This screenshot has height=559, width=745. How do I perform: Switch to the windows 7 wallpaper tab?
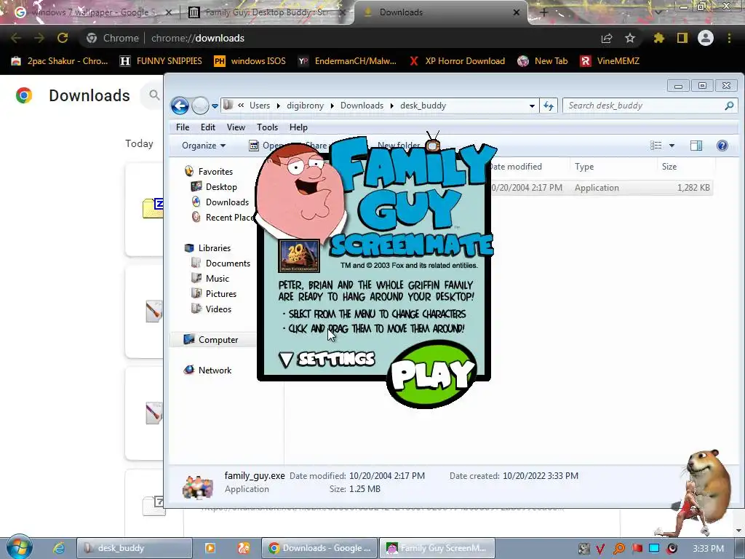pyautogui.click(x=92, y=12)
